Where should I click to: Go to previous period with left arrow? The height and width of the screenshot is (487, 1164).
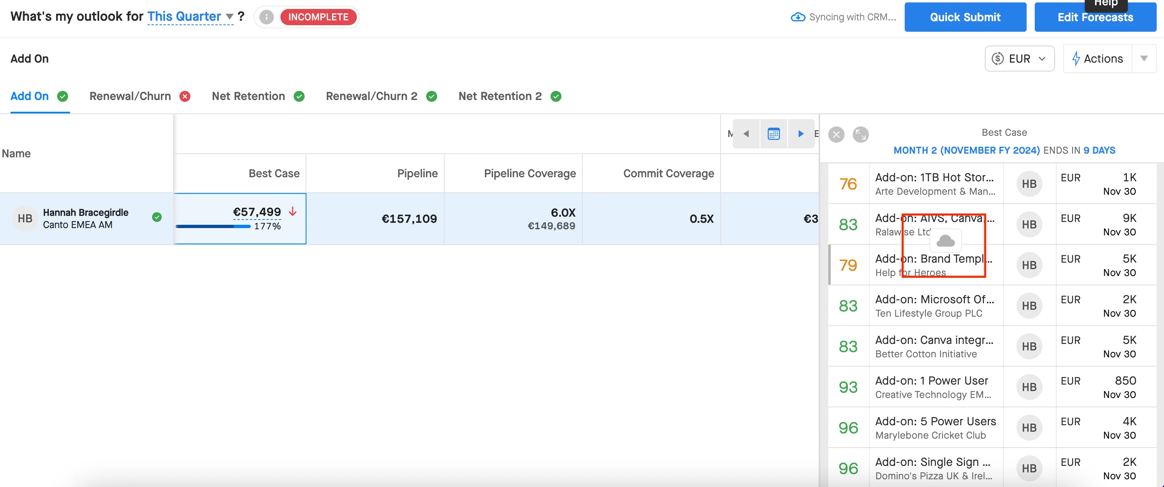(747, 134)
